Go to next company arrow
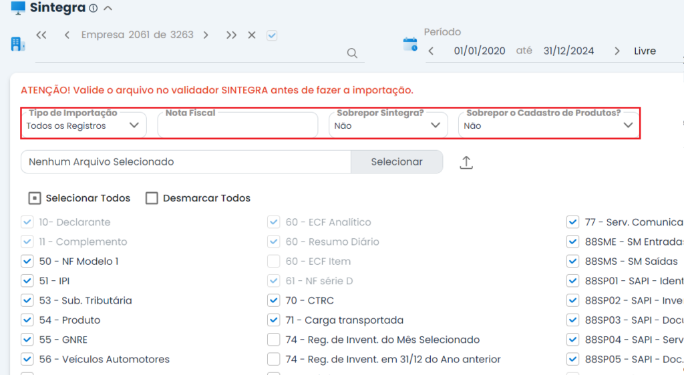 206,35
